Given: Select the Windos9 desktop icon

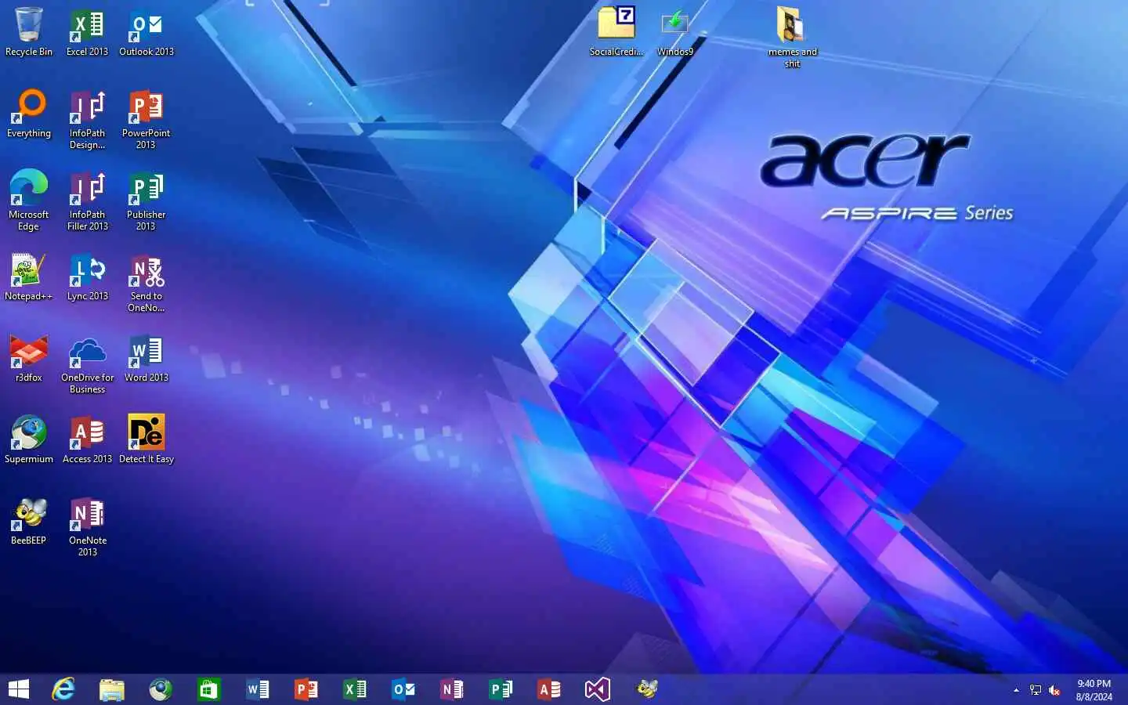Looking at the screenshot, I should point(674,31).
